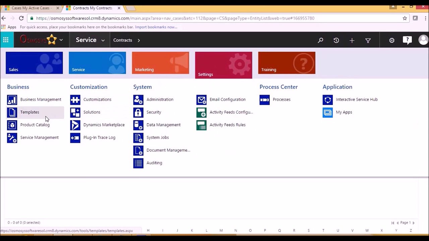Open the Dynamics Marketplace icon
This screenshot has width=429, height=241.
click(75, 125)
